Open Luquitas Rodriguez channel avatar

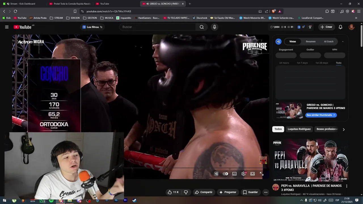tap(276, 187)
